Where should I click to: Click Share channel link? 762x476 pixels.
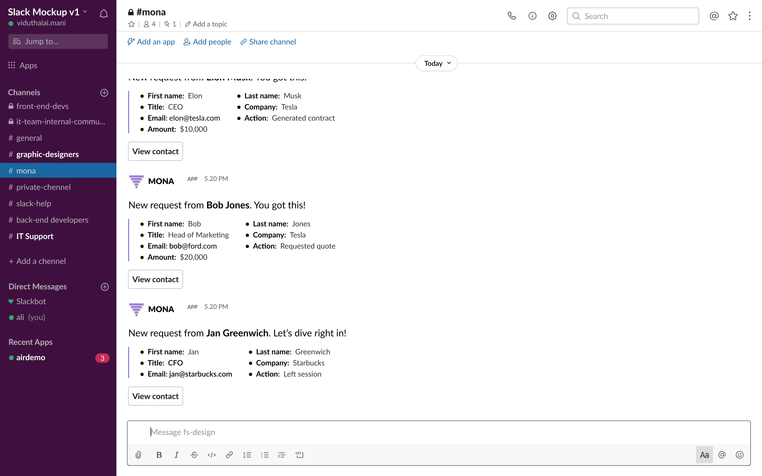268,42
